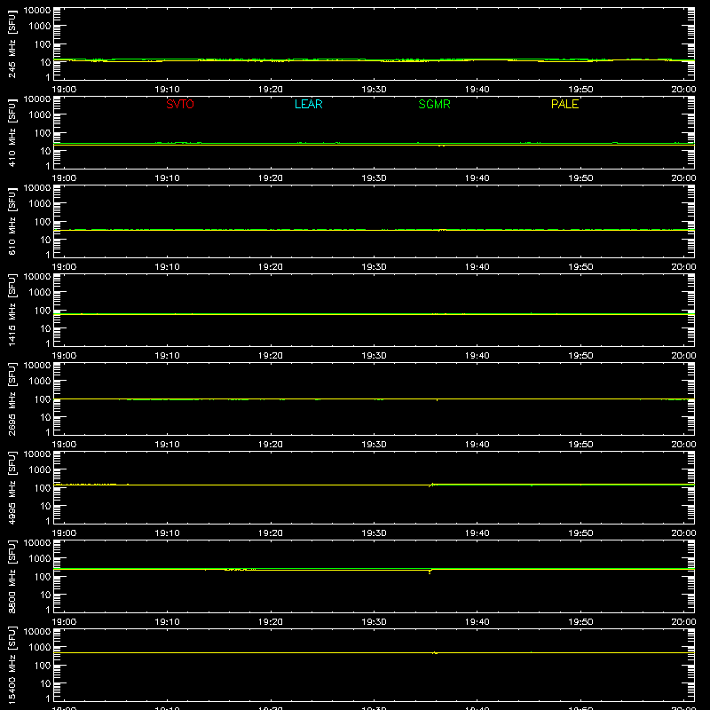Select the 15400 MHz [SFU] axis title
Screen dimensions: 710x710
tap(12, 665)
